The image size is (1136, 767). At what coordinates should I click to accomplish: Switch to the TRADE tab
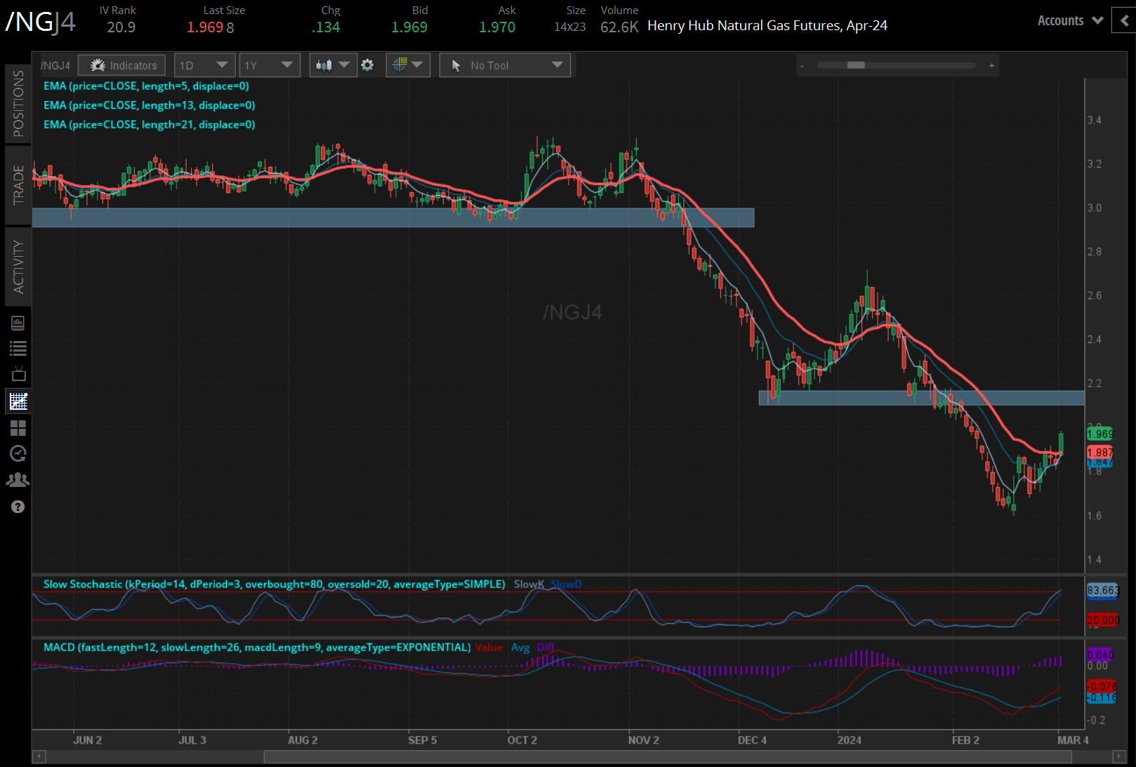(18, 185)
